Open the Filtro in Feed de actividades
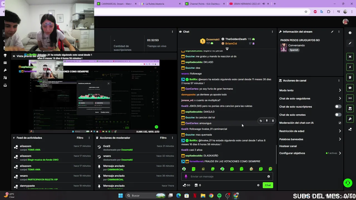356x200 pixels. tap(80, 138)
